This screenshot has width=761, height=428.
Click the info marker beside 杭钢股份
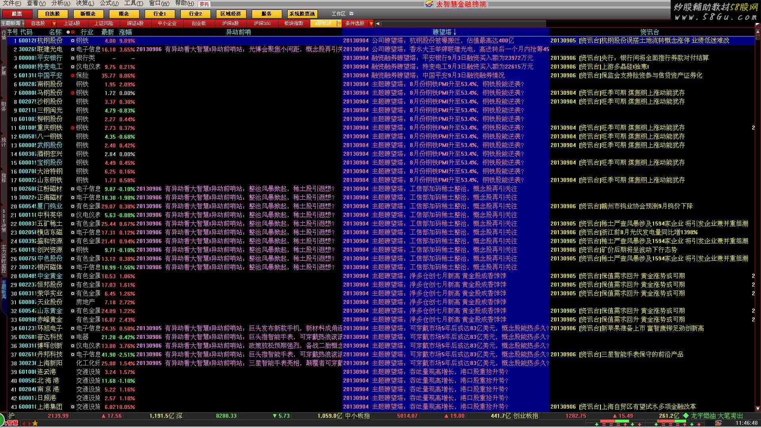(73, 41)
